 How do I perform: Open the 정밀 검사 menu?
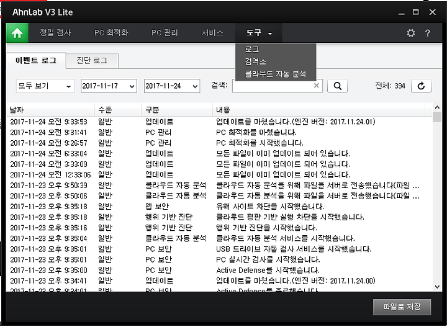pyautogui.click(x=55, y=33)
